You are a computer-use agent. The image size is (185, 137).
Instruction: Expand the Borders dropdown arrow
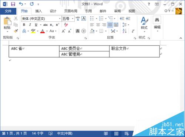pos(106,31)
